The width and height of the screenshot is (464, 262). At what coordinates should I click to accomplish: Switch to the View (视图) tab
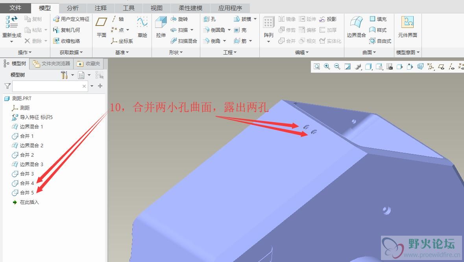[156, 8]
